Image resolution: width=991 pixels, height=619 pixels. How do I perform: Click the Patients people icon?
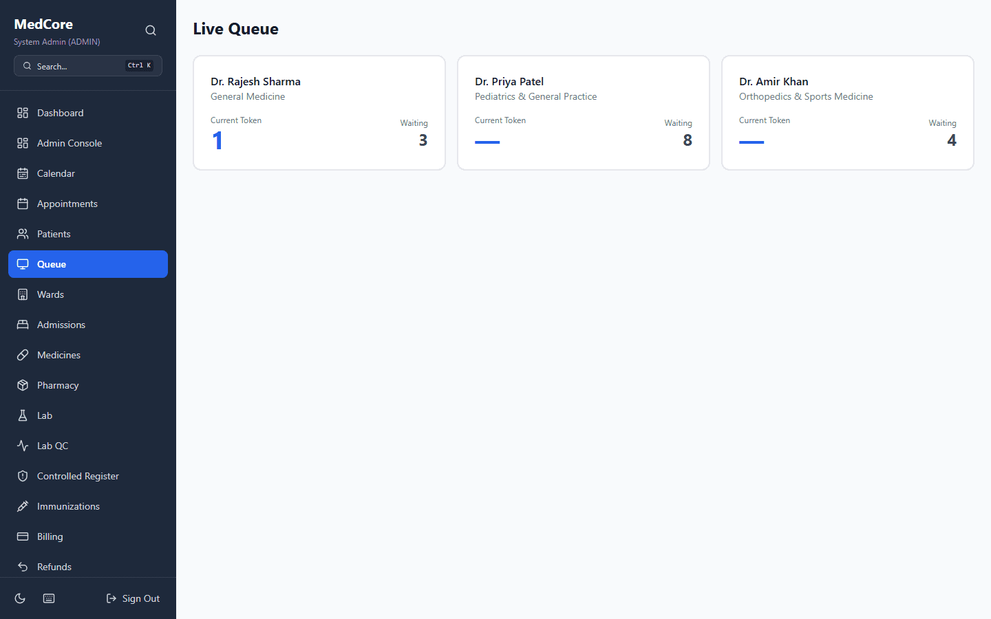click(23, 234)
